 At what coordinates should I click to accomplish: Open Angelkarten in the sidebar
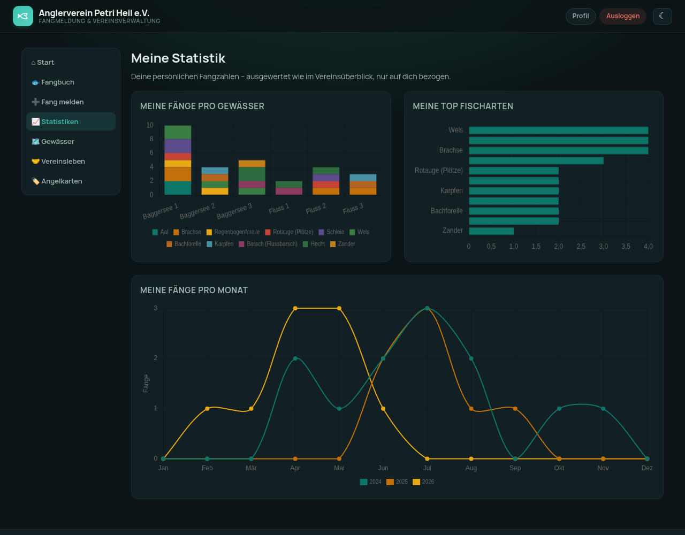pos(71,181)
